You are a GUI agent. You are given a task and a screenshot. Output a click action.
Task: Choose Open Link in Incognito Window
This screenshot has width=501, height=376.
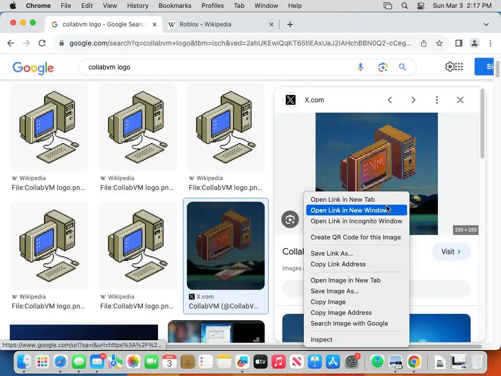coord(357,221)
